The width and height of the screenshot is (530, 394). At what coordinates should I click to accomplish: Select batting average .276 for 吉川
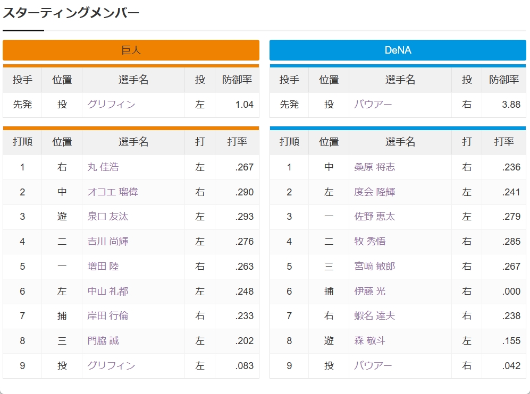245,242
